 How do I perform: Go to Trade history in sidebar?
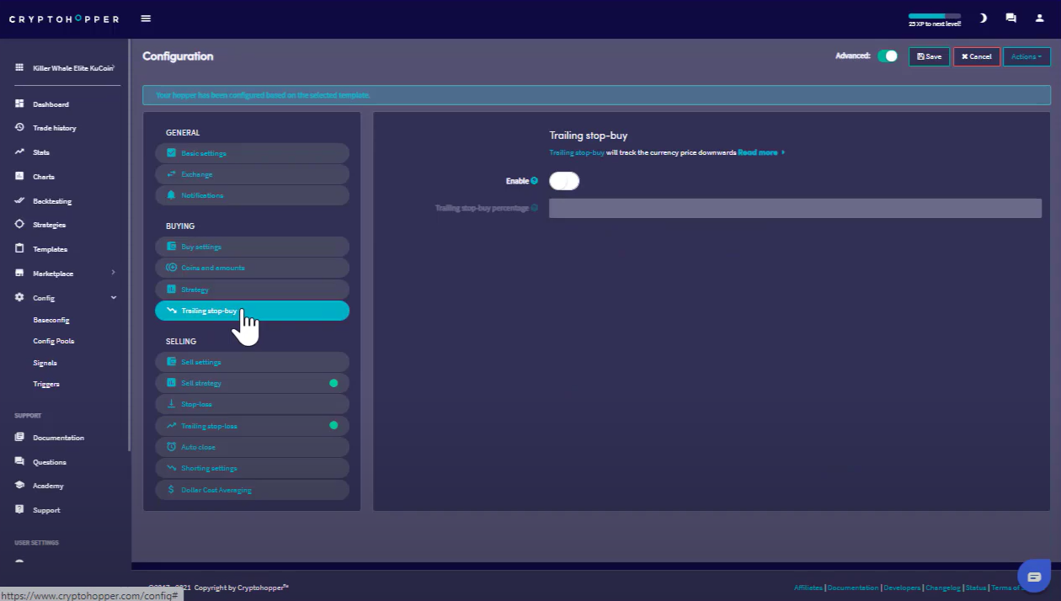54,128
